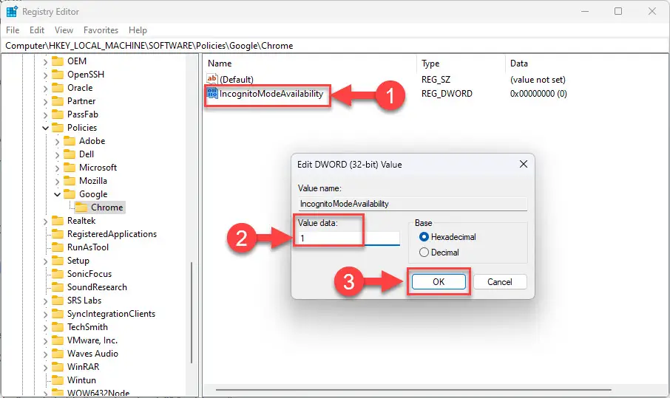Expand the SyncIntegrationClients tree node
Screen dimensions: 670x398
pos(45,314)
